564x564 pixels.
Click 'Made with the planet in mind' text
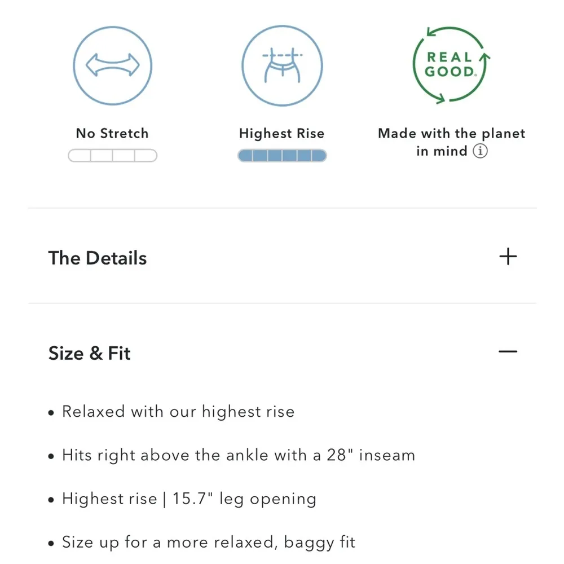click(451, 134)
